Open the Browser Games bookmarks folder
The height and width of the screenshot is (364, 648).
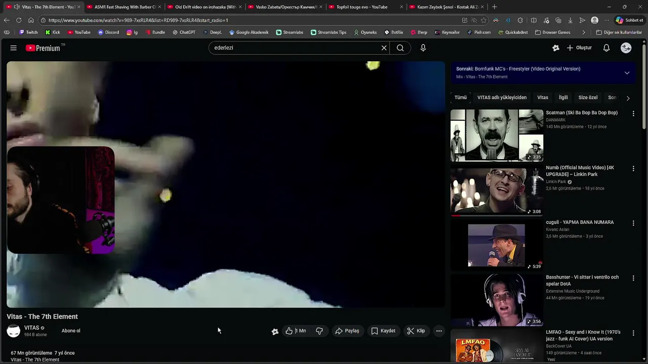[x=552, y=32]
